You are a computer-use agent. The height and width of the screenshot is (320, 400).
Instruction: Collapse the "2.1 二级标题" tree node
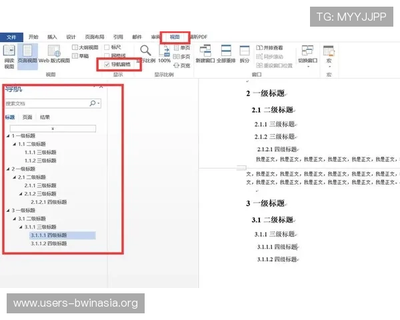click(14, 177)
